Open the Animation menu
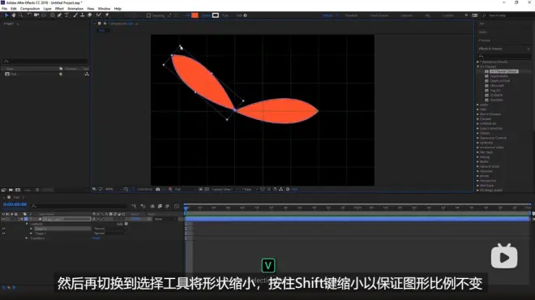 coord(75,9)
